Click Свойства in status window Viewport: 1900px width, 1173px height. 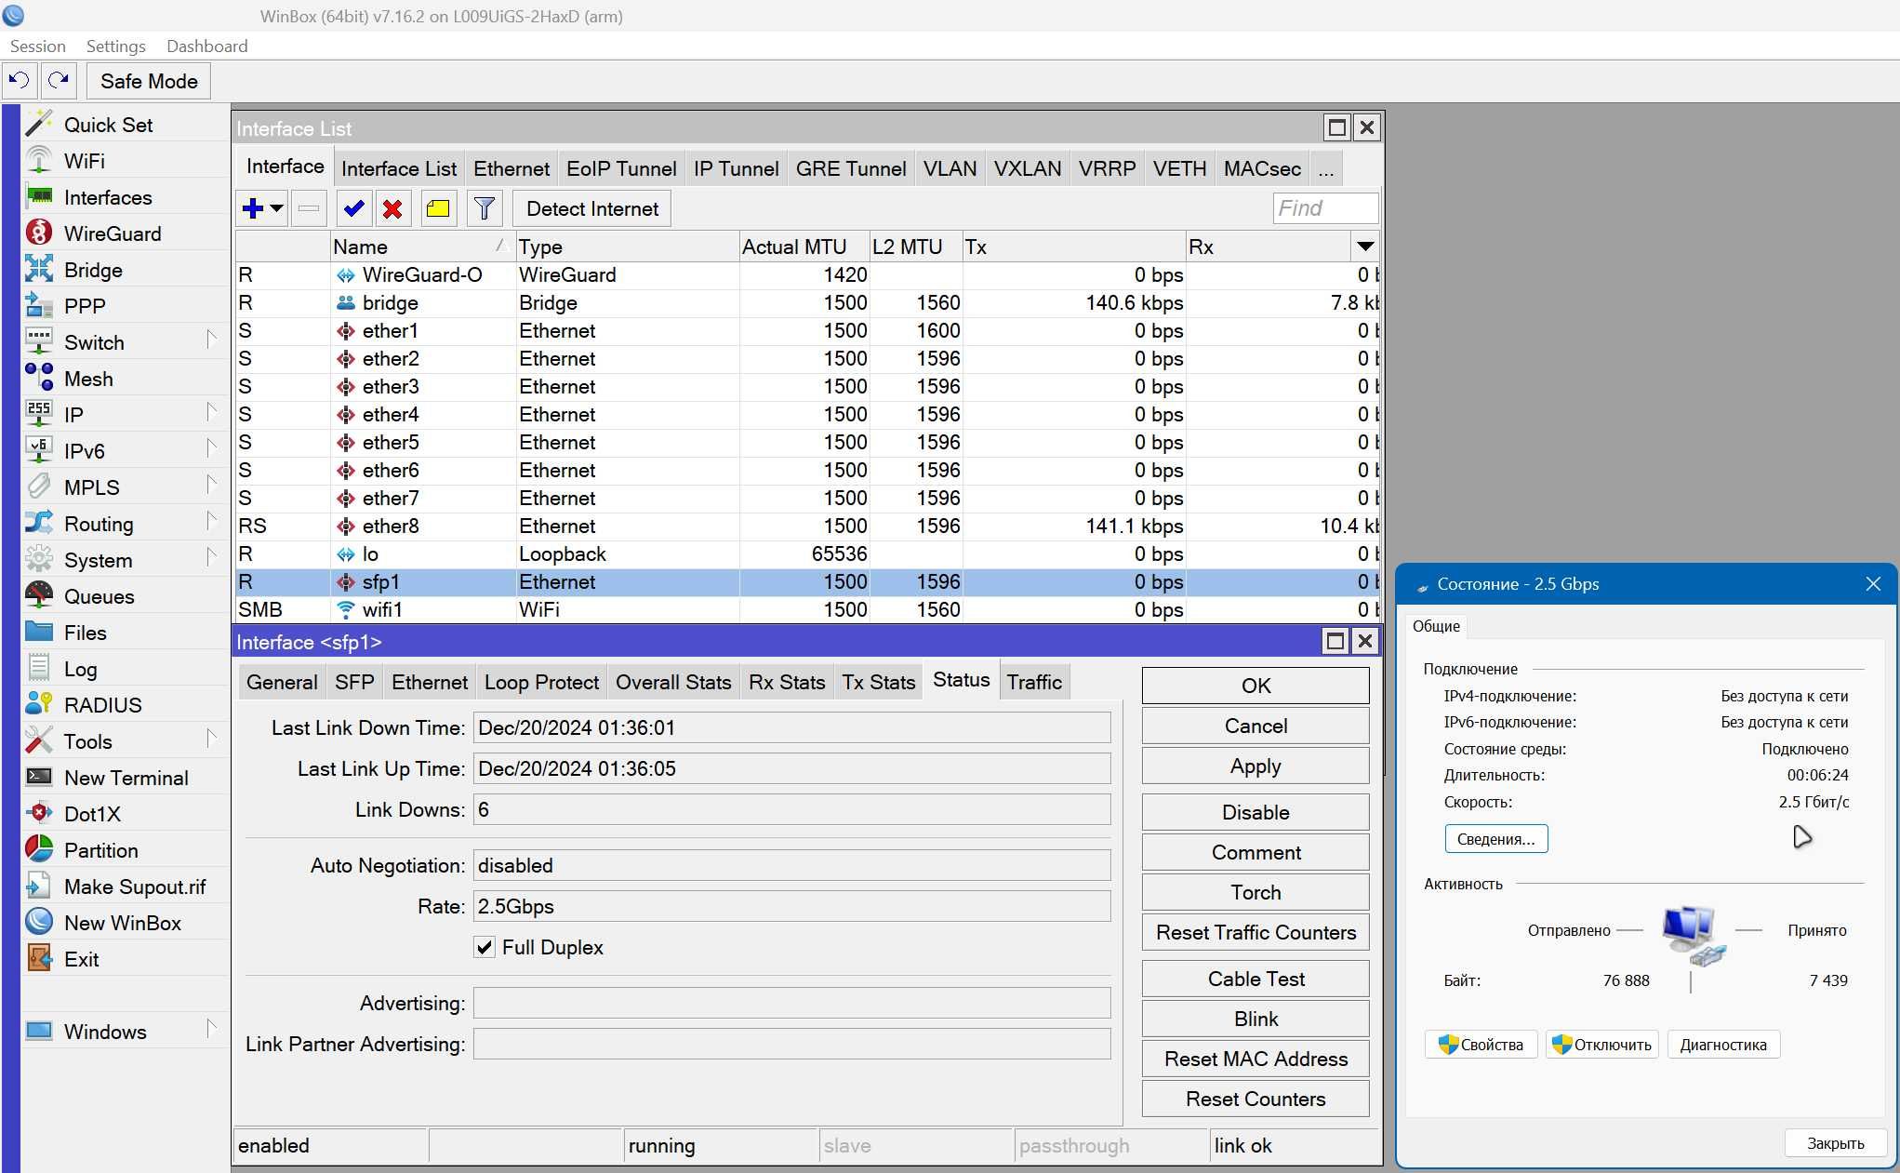(1481, 1045)
